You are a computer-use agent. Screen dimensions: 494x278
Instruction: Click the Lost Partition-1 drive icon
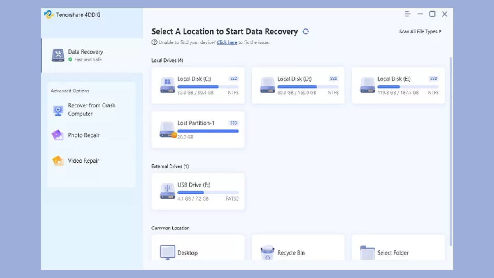click(x=167, y=129)
